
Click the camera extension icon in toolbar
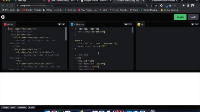[170, 6]
